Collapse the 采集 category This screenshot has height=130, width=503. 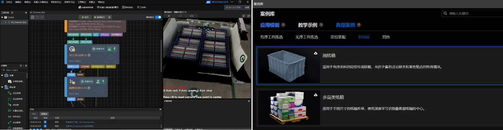(2, 75)
